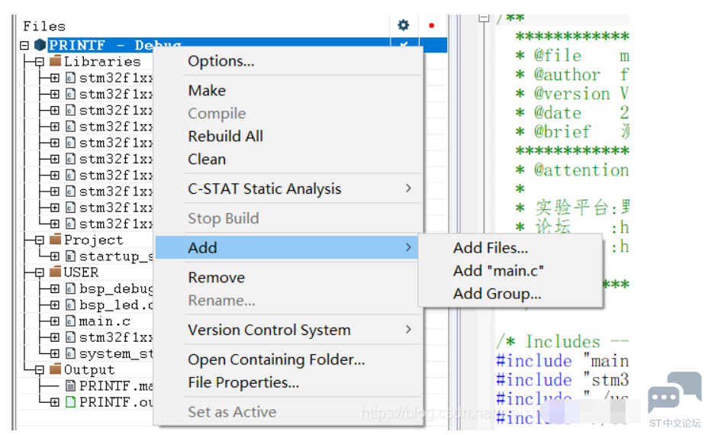Collapse the USER group
708x435 pixels.
(x=40, y=272)
